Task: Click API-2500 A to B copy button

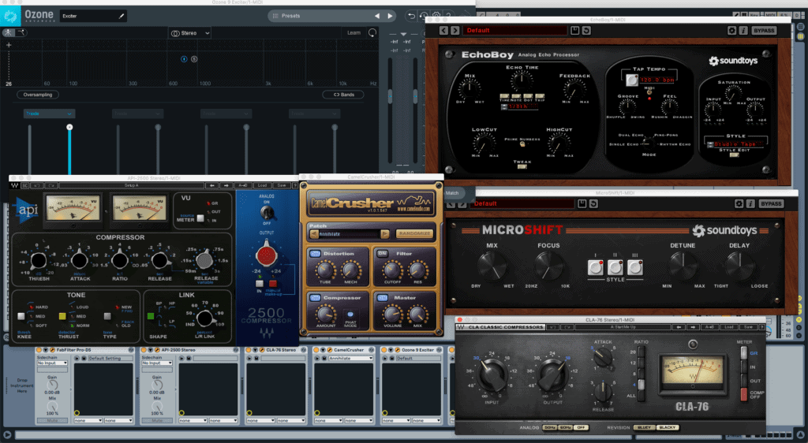Action: coord(243,185)
